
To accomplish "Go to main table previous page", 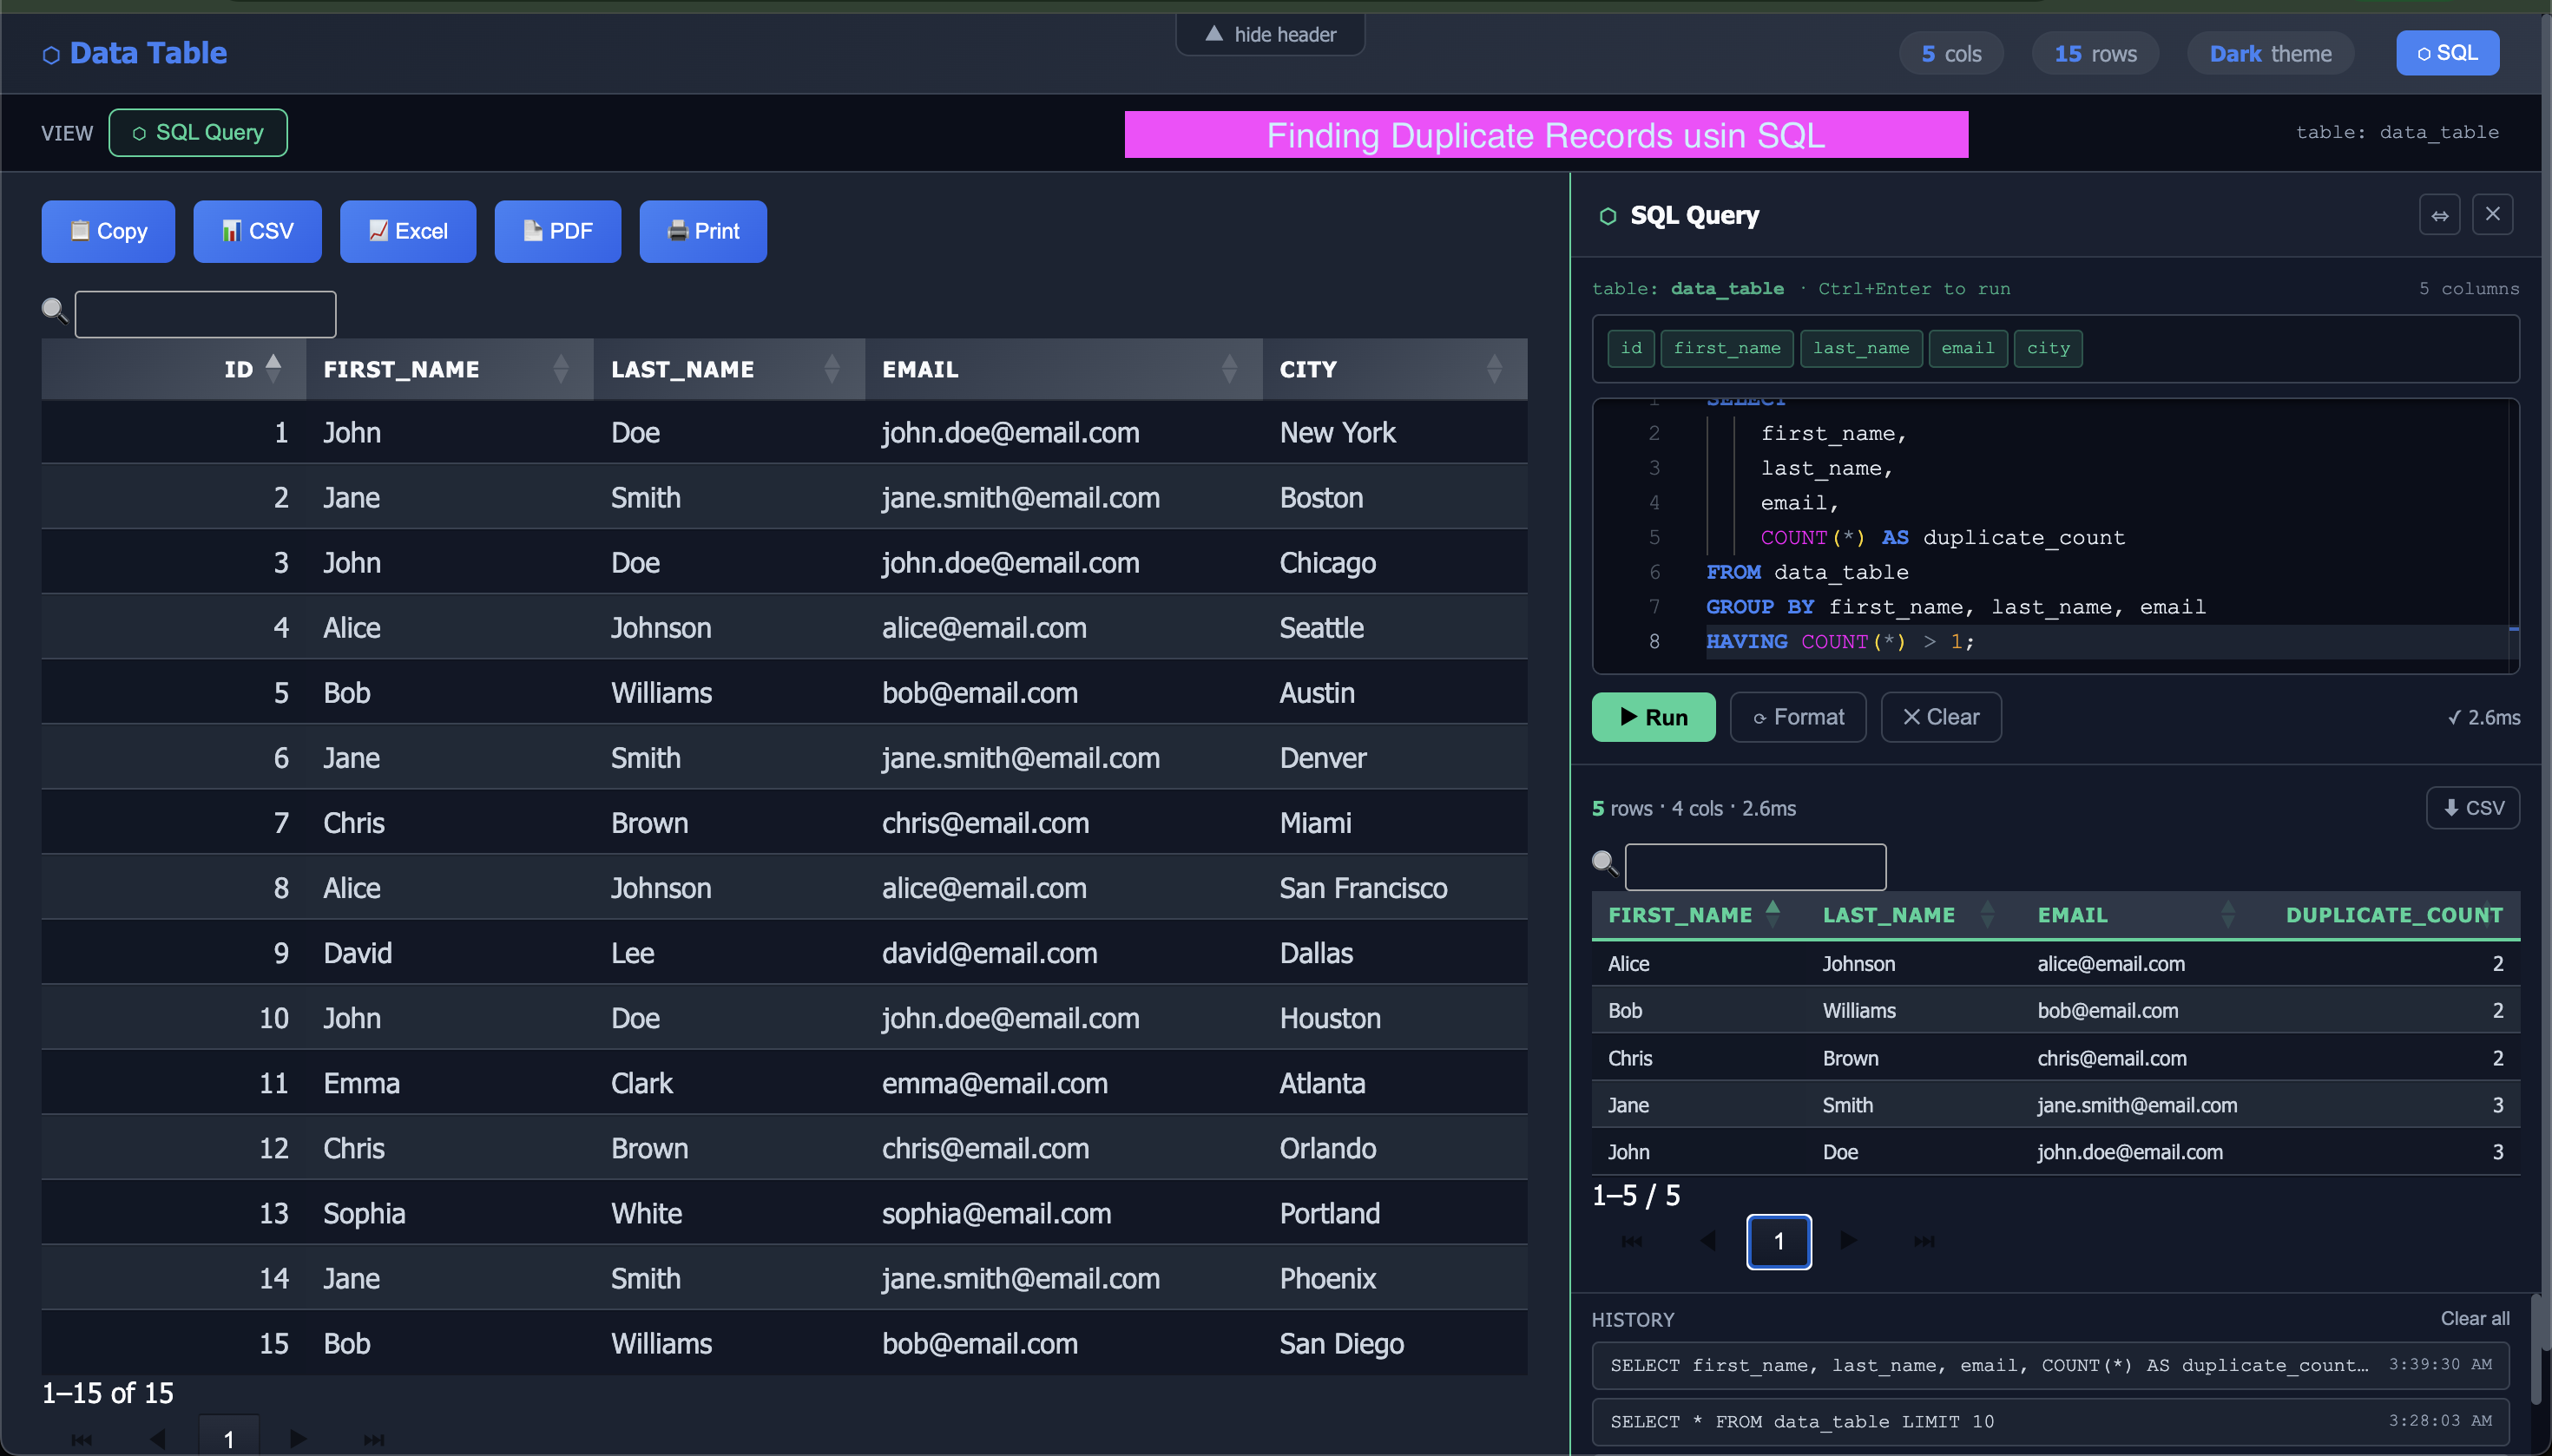I will click(157, 1440).
